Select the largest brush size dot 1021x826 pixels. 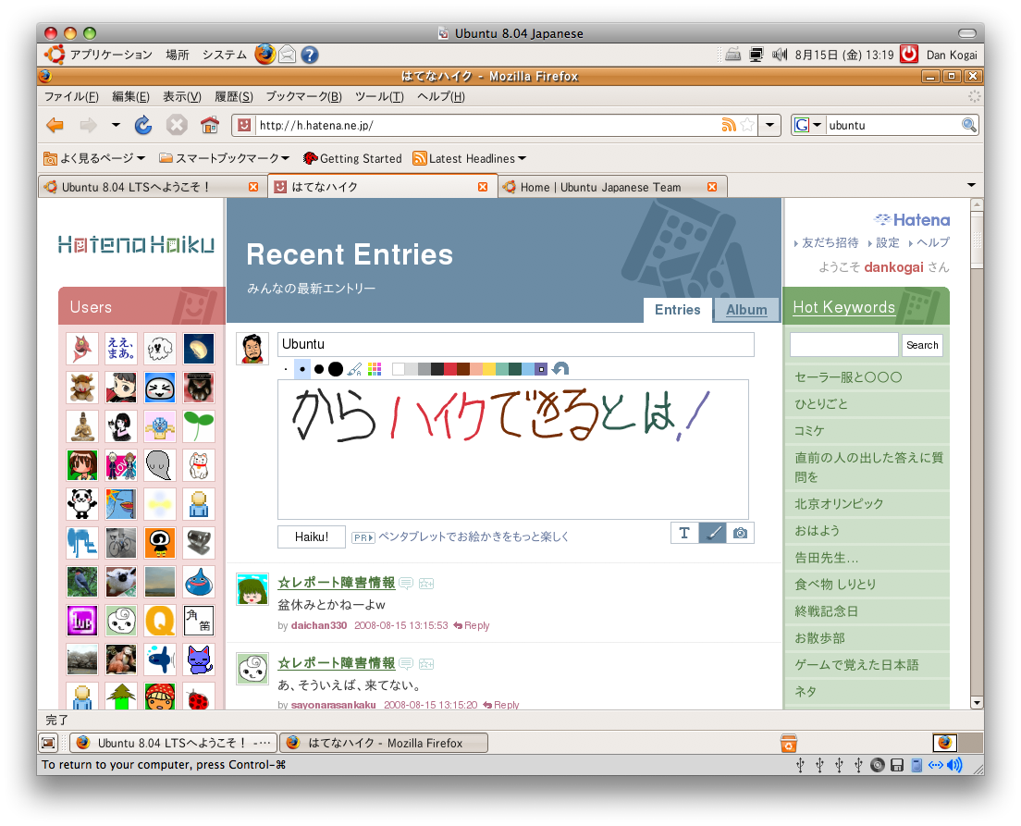(336, 369)
